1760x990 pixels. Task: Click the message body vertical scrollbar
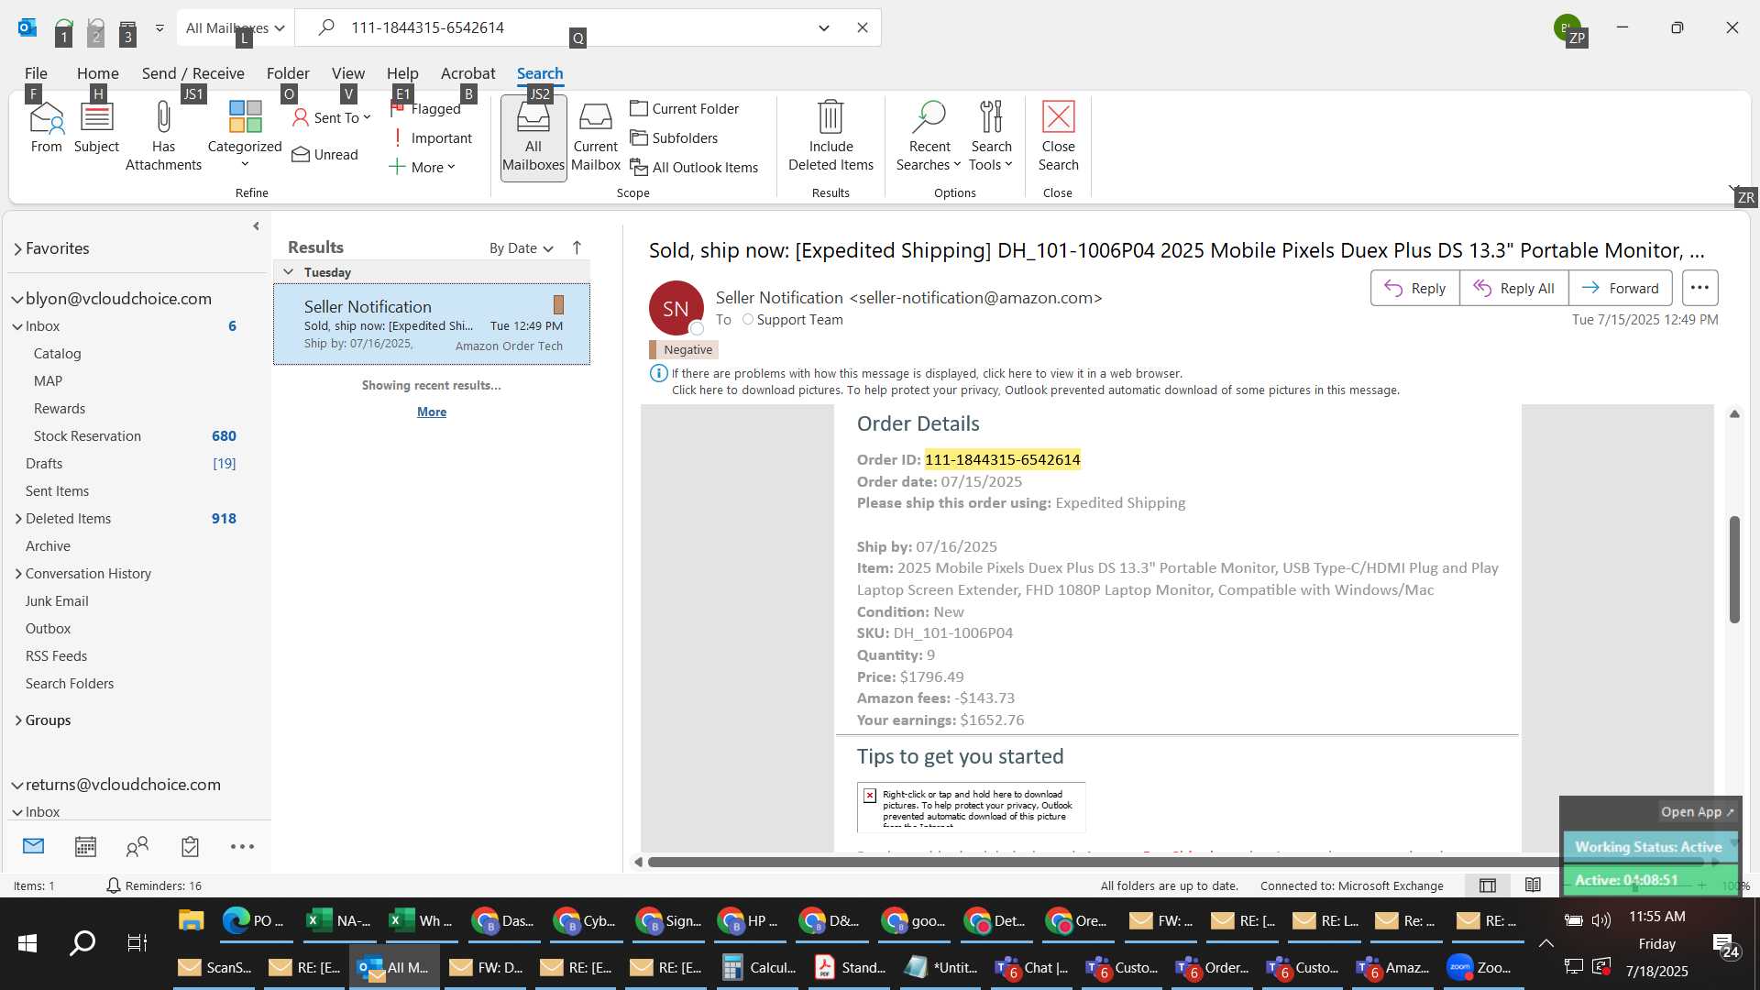[x=1734, y=569]
